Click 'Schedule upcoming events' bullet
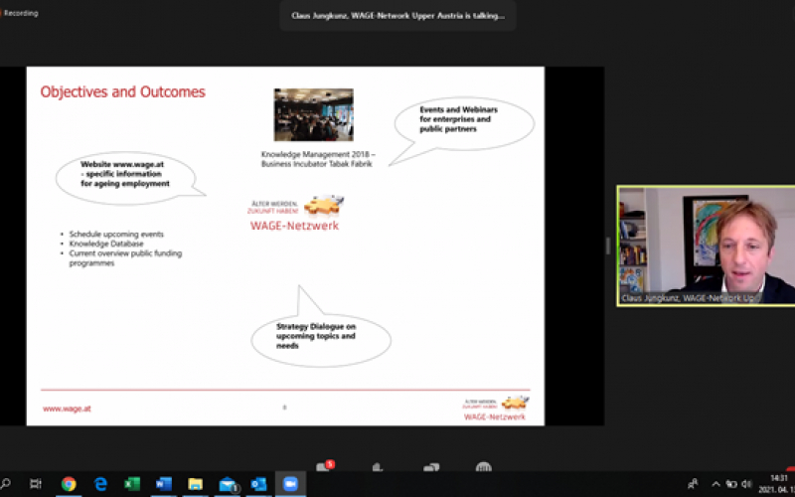Image resolution: width=795 pixels, height=497 pixels. pos(116,234)
